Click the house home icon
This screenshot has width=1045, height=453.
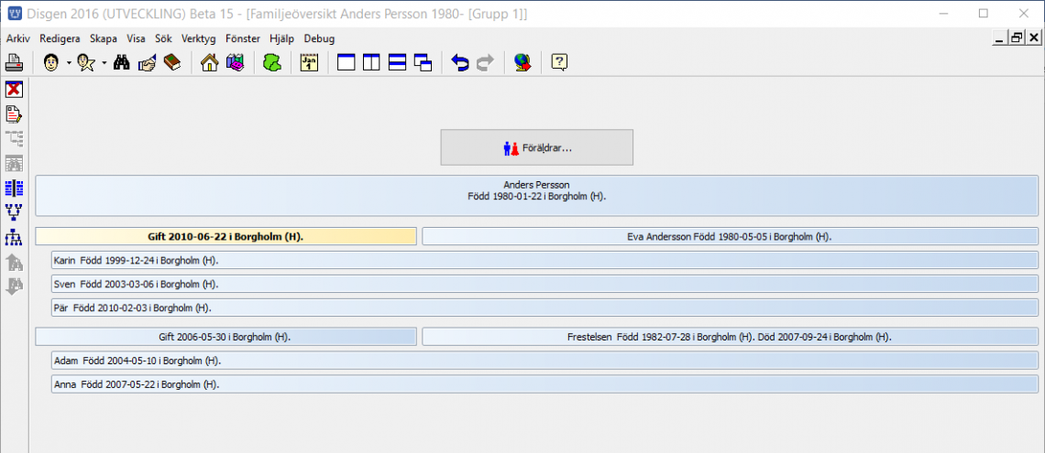click(209, 63)
